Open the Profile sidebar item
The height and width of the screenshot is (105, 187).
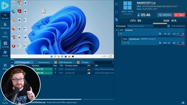(5, 67)
